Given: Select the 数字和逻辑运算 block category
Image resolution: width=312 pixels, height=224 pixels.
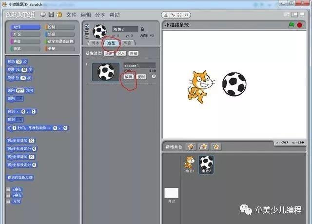Looking at the screenshot, I should point(59,41).
